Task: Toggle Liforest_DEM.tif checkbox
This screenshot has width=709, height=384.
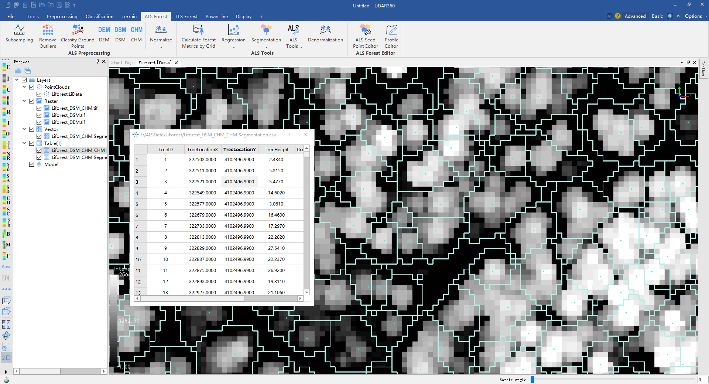Action: tap(39, 122)
